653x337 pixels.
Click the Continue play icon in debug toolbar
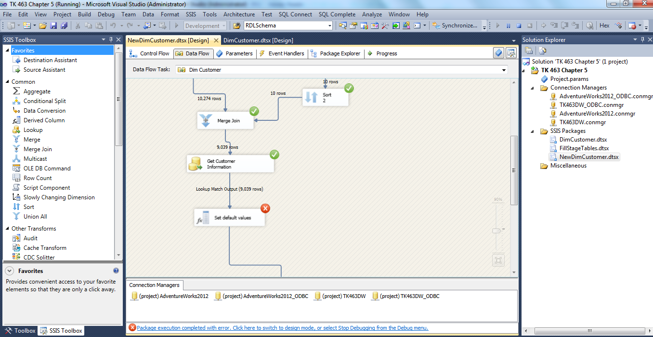(x=498, y=26)
